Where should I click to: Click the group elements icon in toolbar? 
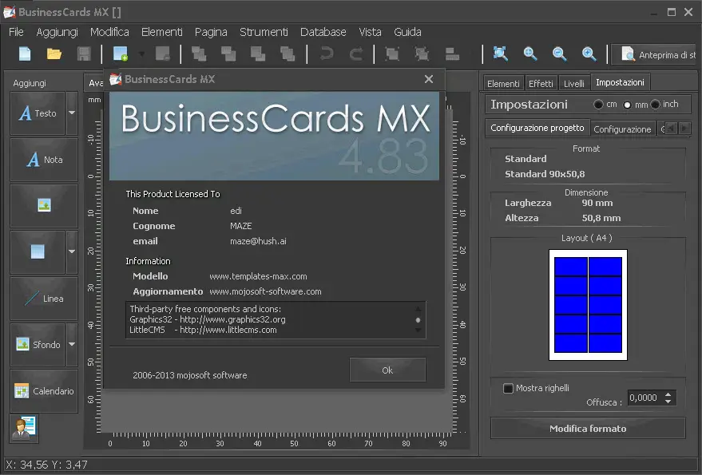pyautogui.click(x=392, y=54)
